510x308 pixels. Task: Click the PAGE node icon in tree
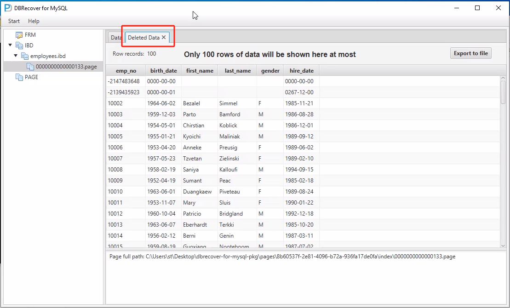pos(19,77)
